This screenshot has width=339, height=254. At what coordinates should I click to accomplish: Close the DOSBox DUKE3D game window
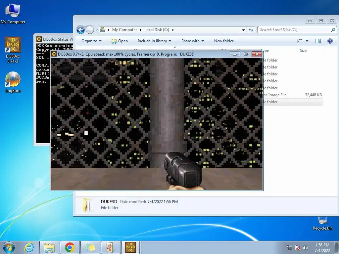coord(257,54)
